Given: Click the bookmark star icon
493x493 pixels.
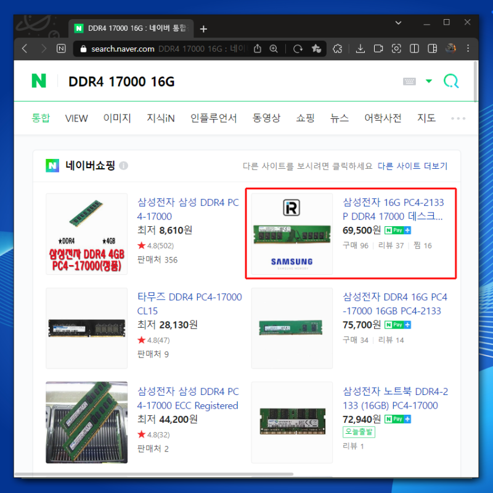Looking at the screenshot, I should (316, 49).
